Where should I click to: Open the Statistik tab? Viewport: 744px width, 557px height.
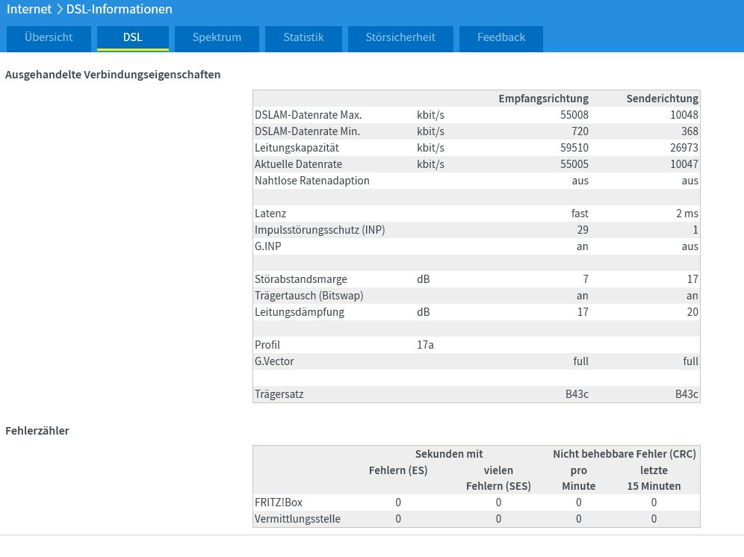click(304, 38)
